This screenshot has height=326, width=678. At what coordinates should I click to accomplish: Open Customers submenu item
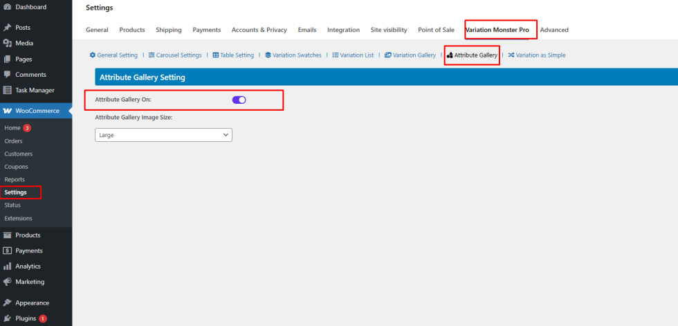pos(18,154)
